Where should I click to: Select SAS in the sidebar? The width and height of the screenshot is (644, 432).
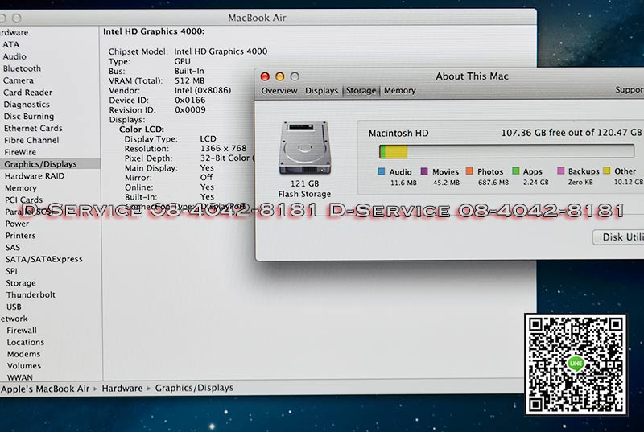[x=12, y=248]
